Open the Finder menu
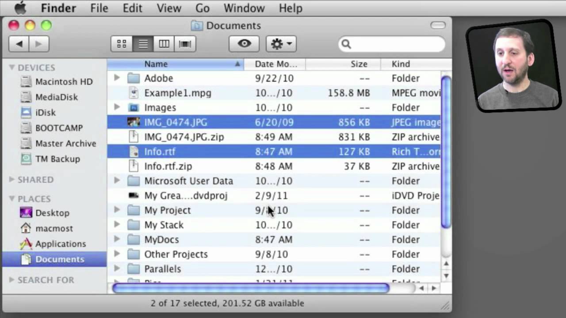Screen dimensions: 566x318 pos(58,8)
